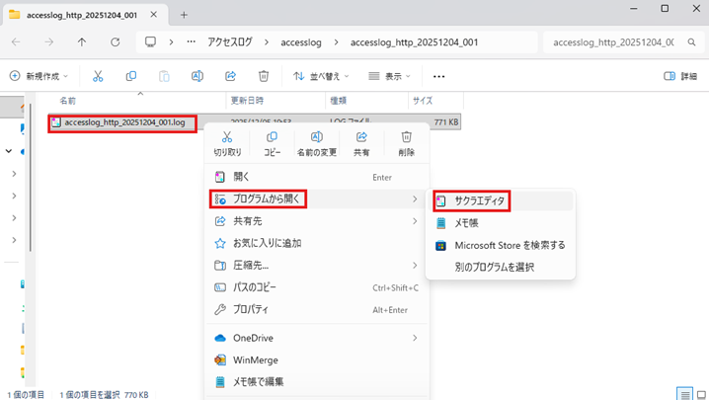Open with メモ帳 from submenu

pyautogui.click(x=501, y=223)
